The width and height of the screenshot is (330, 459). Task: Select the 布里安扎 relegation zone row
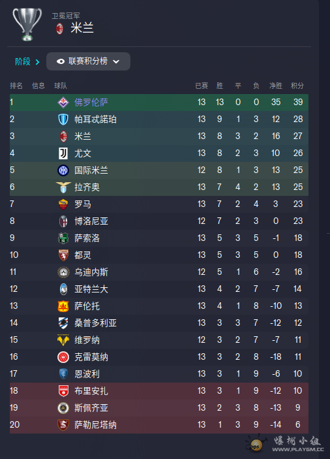pyautogui.click(x=159, y=391)
